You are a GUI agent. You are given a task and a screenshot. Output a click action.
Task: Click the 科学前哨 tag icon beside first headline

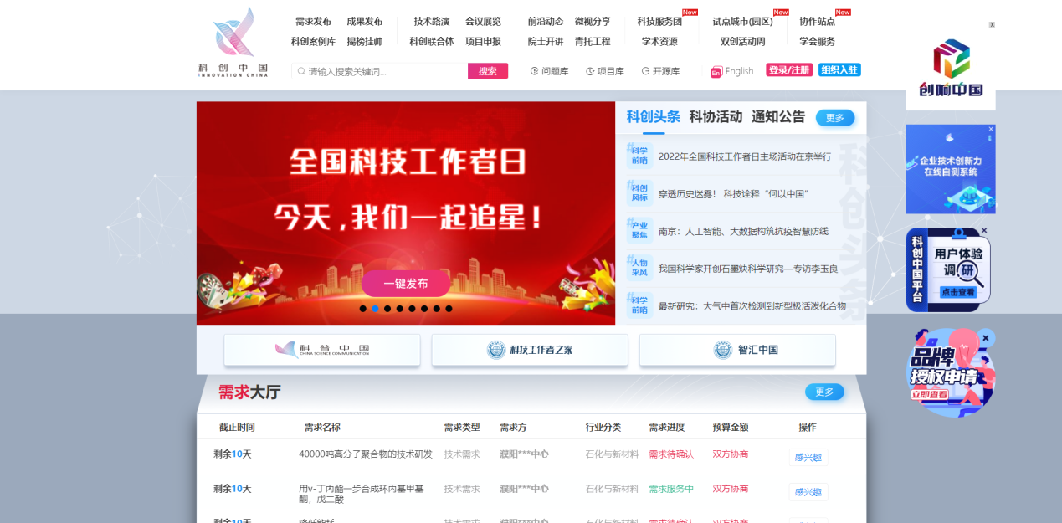coord(639,156)
